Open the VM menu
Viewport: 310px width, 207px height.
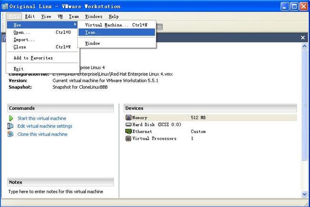[x=60, y=17]
